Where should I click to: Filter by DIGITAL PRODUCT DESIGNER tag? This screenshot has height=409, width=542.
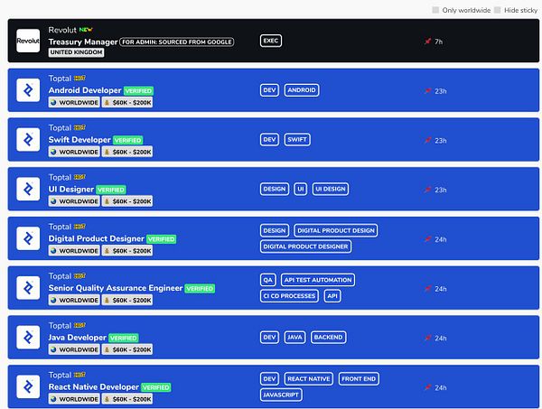(305, 246)
